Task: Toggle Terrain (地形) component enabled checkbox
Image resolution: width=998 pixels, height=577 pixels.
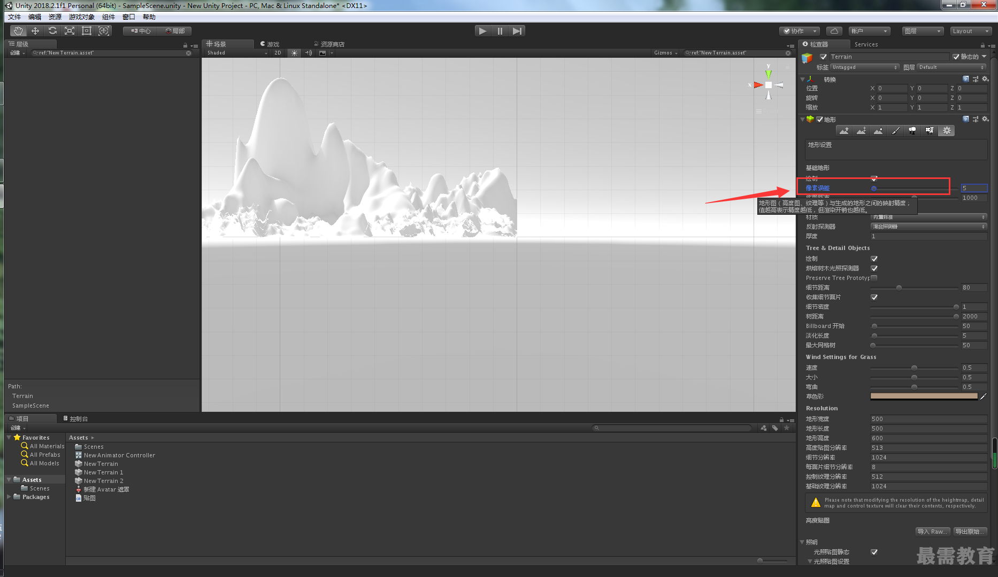Action: [x=819, y=120]
